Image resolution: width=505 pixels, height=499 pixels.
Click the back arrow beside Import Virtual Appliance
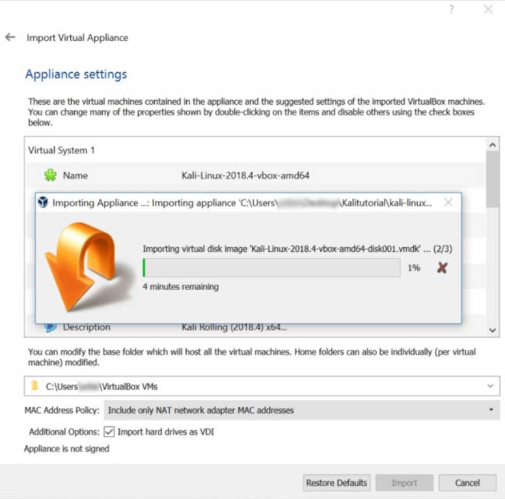[x=10, y=37]
